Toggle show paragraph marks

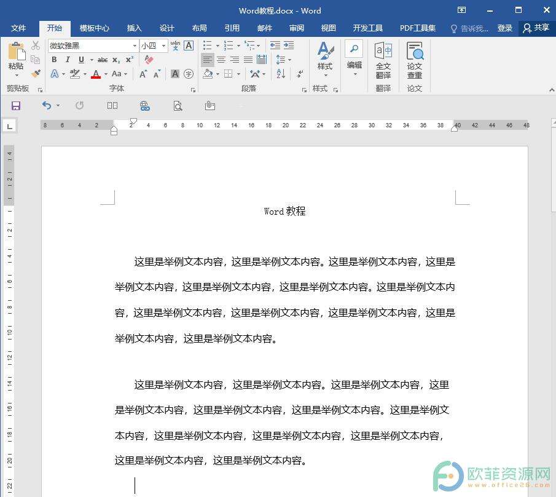[x=300, y=74]
